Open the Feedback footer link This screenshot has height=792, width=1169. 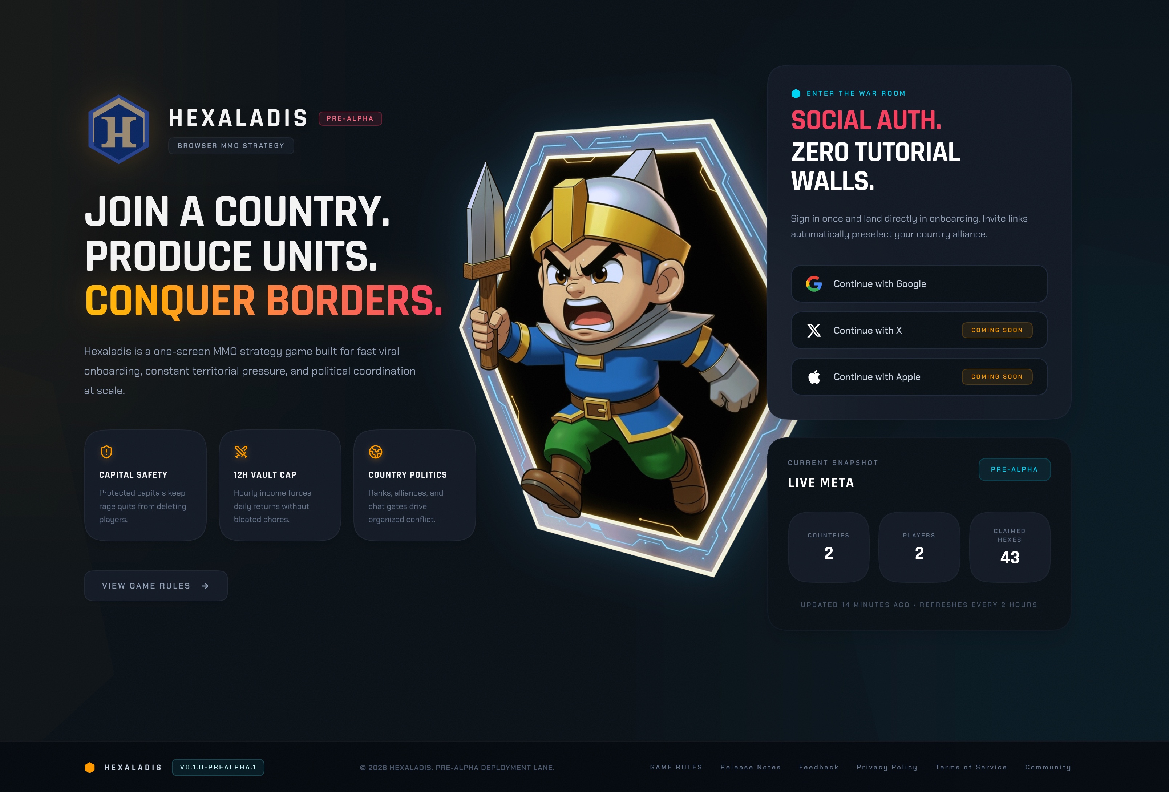point(818,767)
